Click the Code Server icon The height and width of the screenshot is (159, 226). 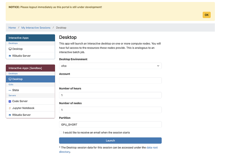(x=10, y=101)
